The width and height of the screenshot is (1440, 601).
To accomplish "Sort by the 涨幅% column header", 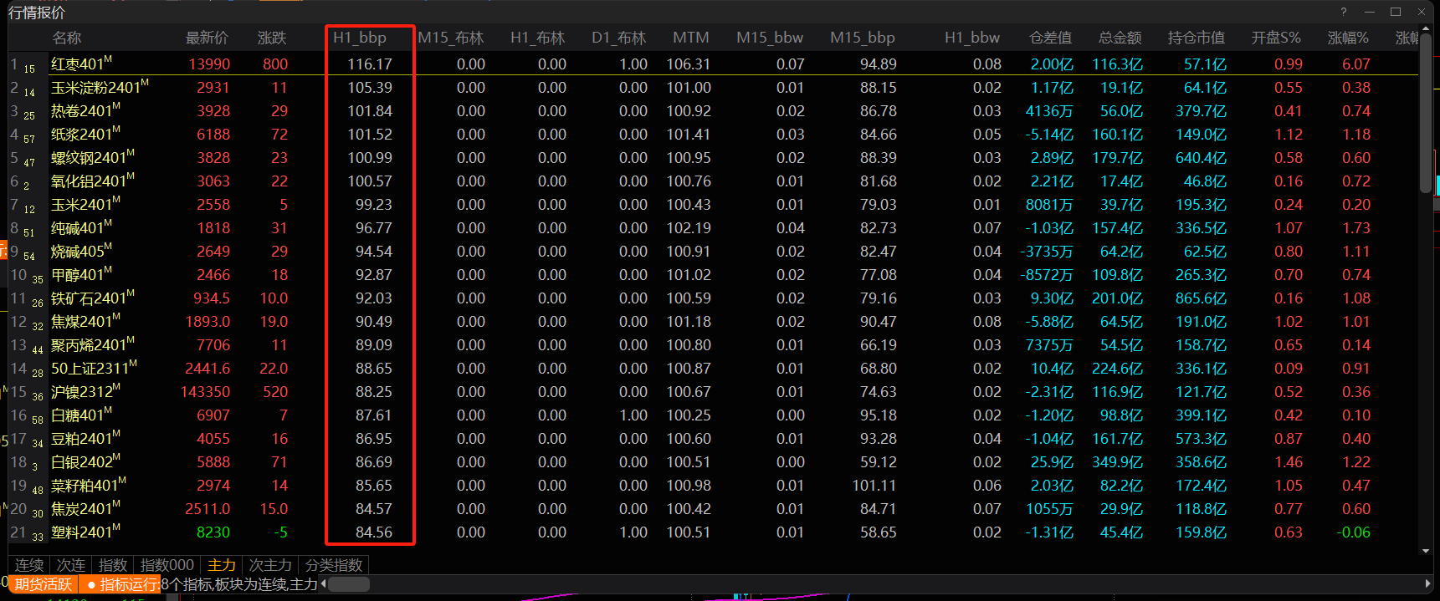I will pyautogui.click(x=1348, y=38).
